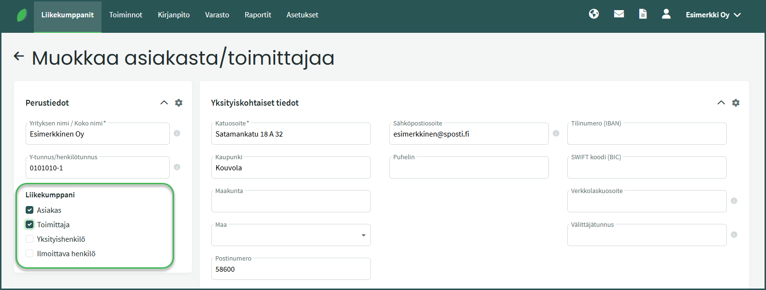
Task: Click info icon next to Sähköpostiosoite field
Action: tap(556, 133)
